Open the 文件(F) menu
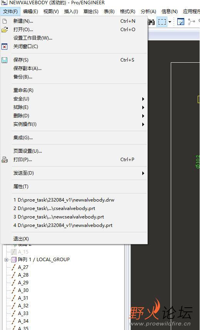This screenshot has height=330, width=200. pyautogui.click(x=10, y=12)
